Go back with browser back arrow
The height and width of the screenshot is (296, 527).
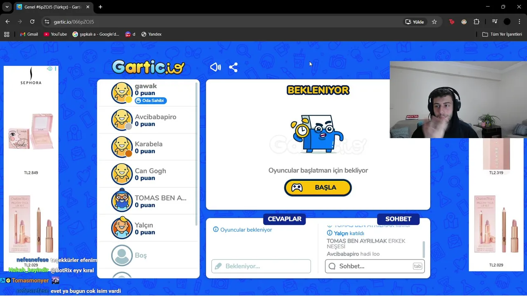[7, 22]
